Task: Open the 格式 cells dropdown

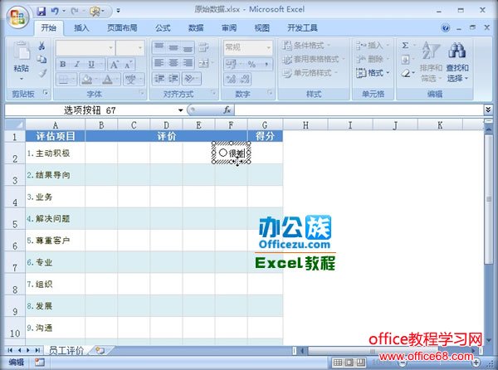Action: click(373, 73)
